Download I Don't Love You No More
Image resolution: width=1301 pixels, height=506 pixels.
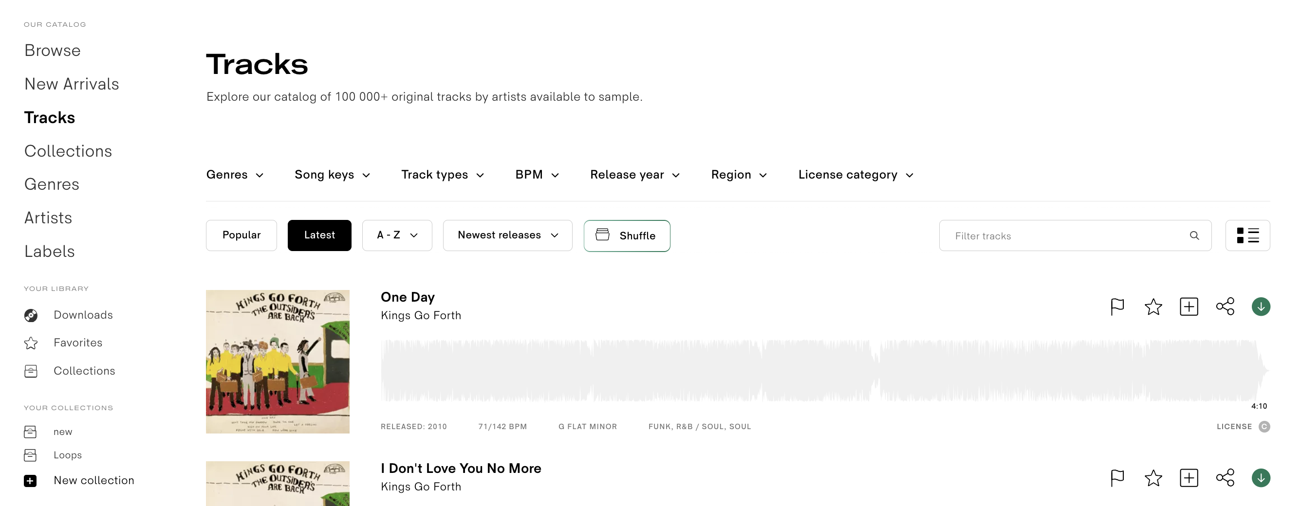[1261, 478]
